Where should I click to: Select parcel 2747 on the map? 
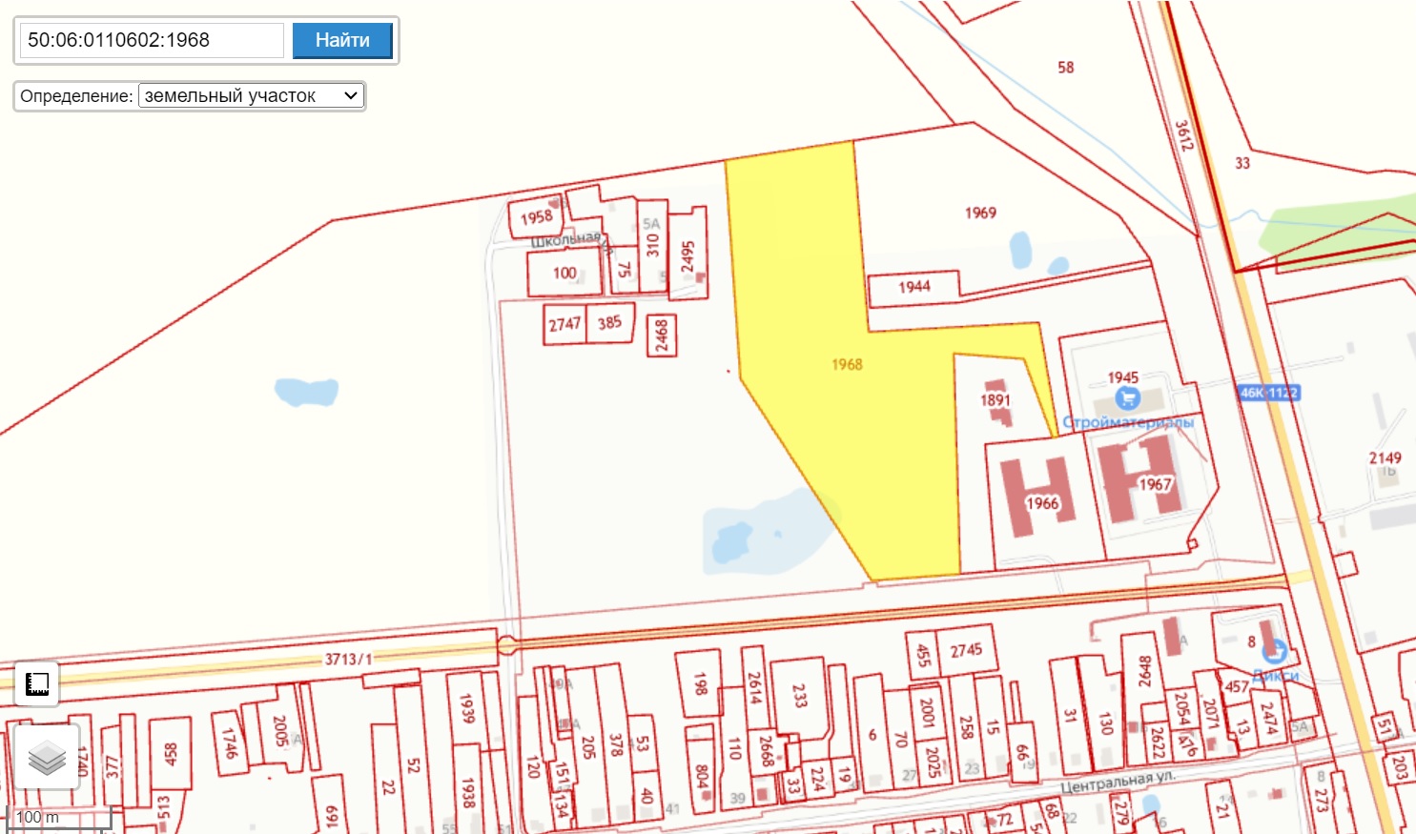click(564, 324)
